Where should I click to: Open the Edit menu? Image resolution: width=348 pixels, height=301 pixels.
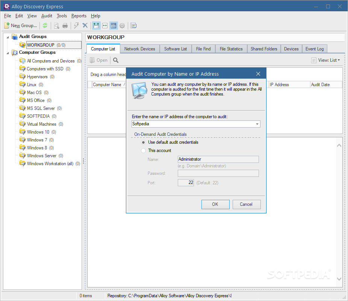click(19, 16)
